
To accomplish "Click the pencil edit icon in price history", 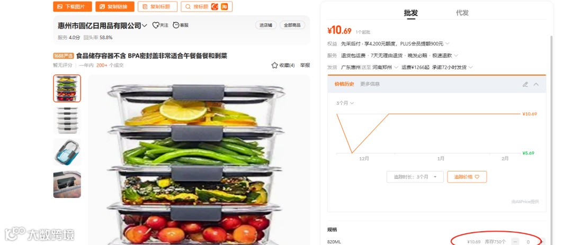I will (x=525, y=84).
